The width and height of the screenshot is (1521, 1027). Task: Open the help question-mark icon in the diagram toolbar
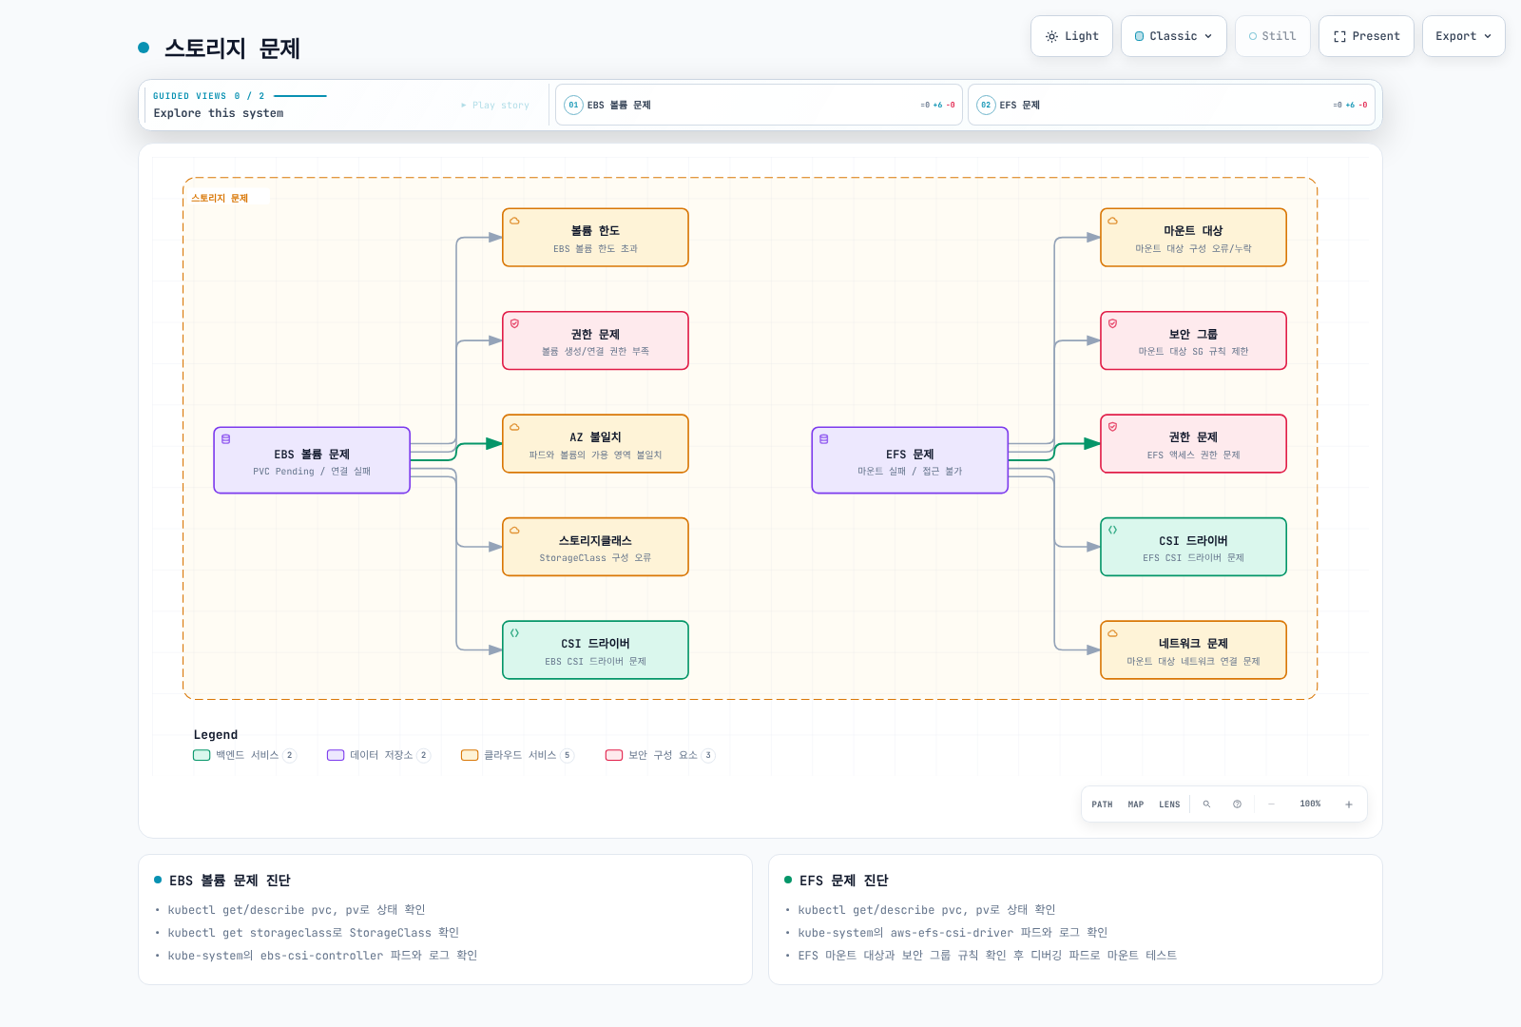click(1237, 804)
